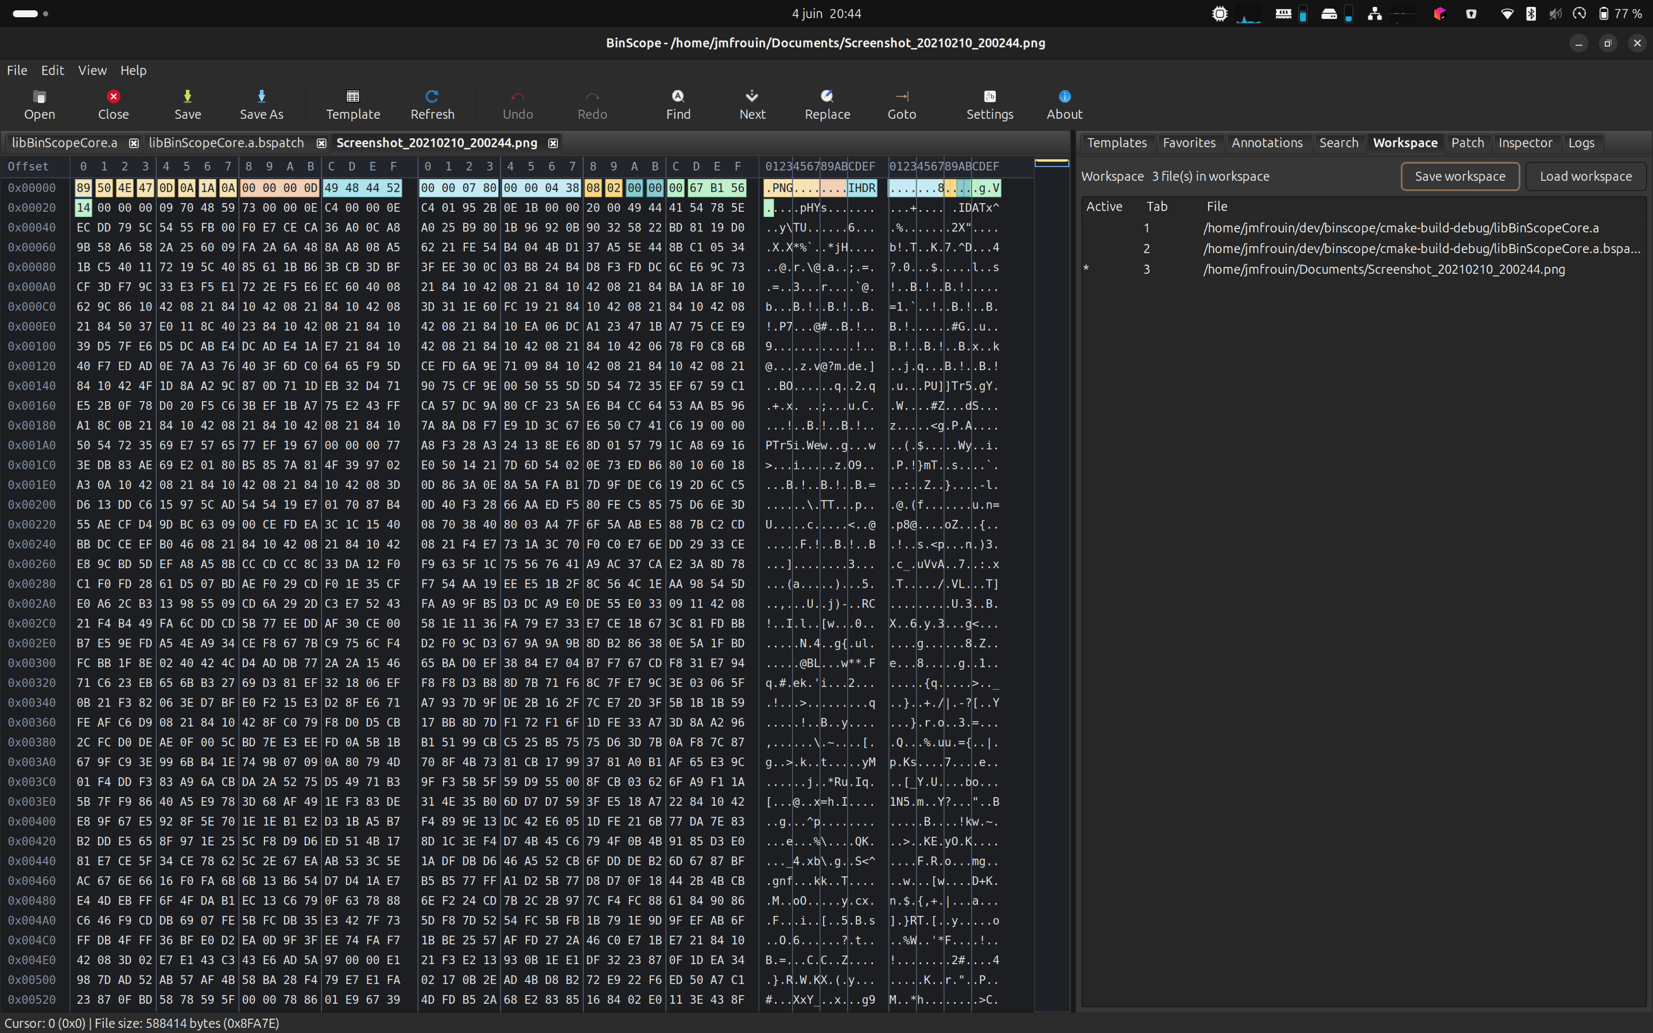The height and width of the screenshot is (1033, 1653).
Task: Select workspace row 1 libBinScopeCore.a
Action: pos(1363,227)
